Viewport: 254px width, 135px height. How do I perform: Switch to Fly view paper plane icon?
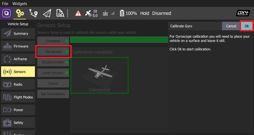47,13
